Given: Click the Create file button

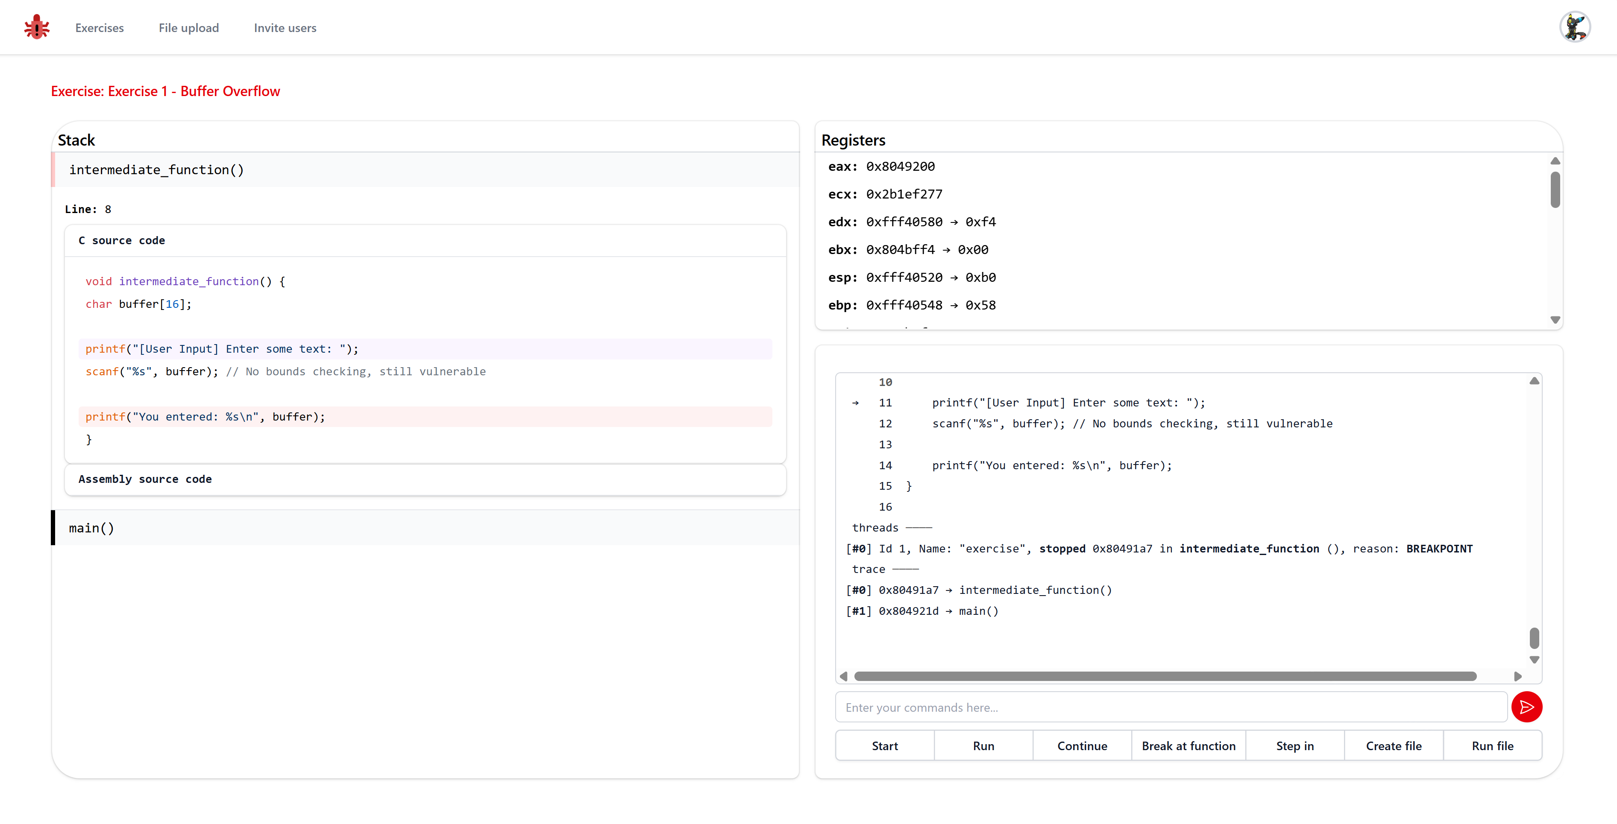Looking at the screenshot, I should 1394,745.
